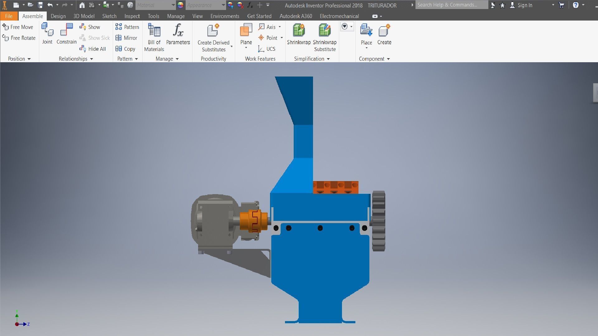Open the Parameters fx dialog
The image size is (598, 336).
click(178, 34)
